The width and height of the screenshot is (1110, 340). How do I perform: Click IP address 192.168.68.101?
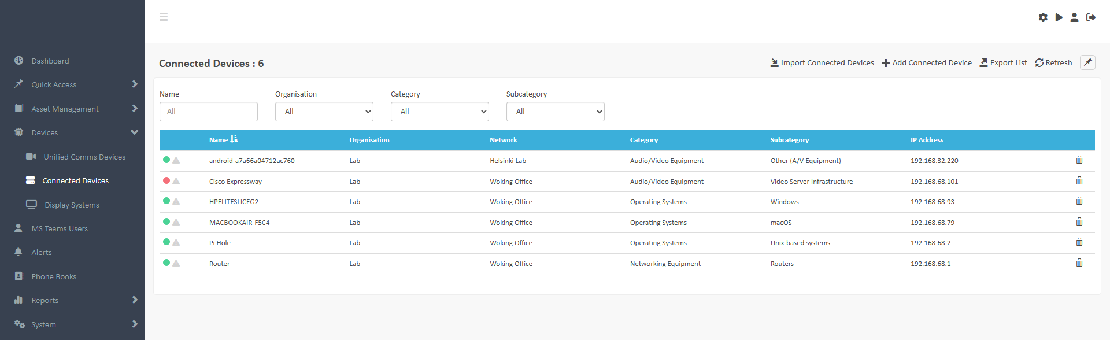coord(934,182)
